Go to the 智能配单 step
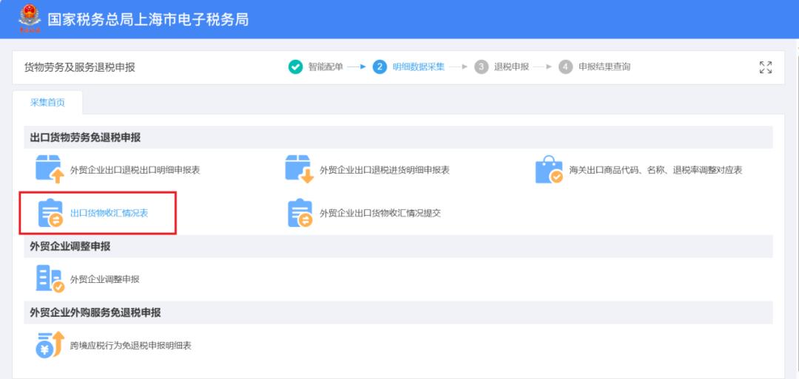This screenshot has height=379, width=799. click(x=325, y=67)
